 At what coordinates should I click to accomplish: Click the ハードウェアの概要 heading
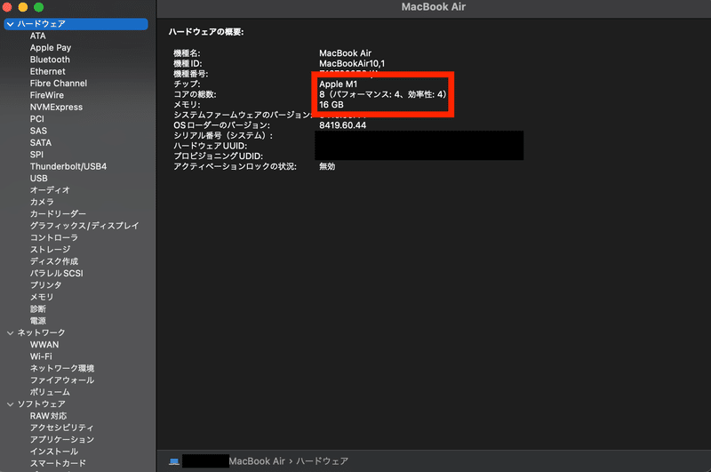pyautogui.click(x=206, y=32)
